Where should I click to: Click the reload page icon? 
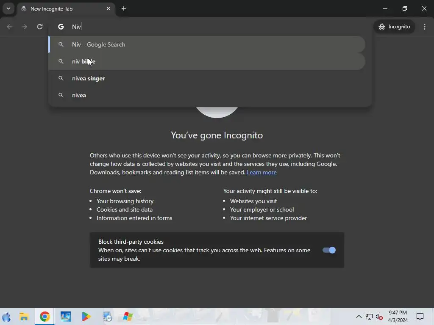click(40, 27)
